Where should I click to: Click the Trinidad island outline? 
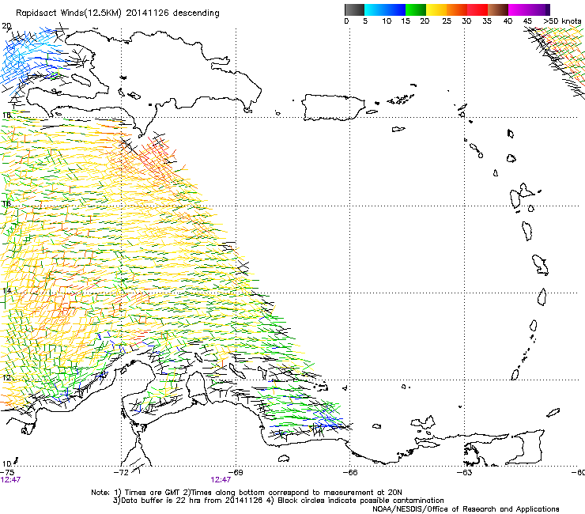pyautogui.click(x=526, y=448)
